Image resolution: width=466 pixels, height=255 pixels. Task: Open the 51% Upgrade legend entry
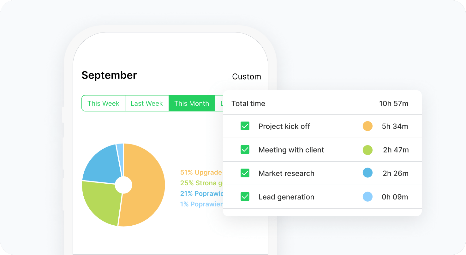(x=201, y=172)
